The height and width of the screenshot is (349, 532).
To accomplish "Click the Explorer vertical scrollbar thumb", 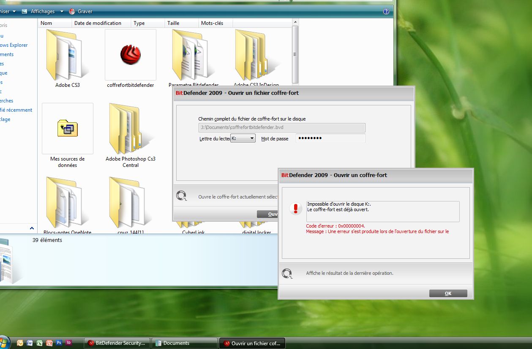I will 295,54.
